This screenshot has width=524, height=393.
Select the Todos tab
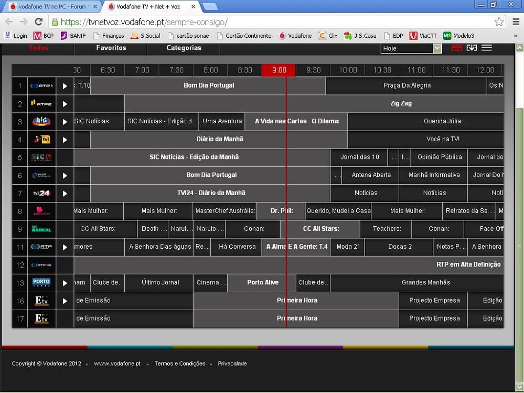click(x=38, y=48)
